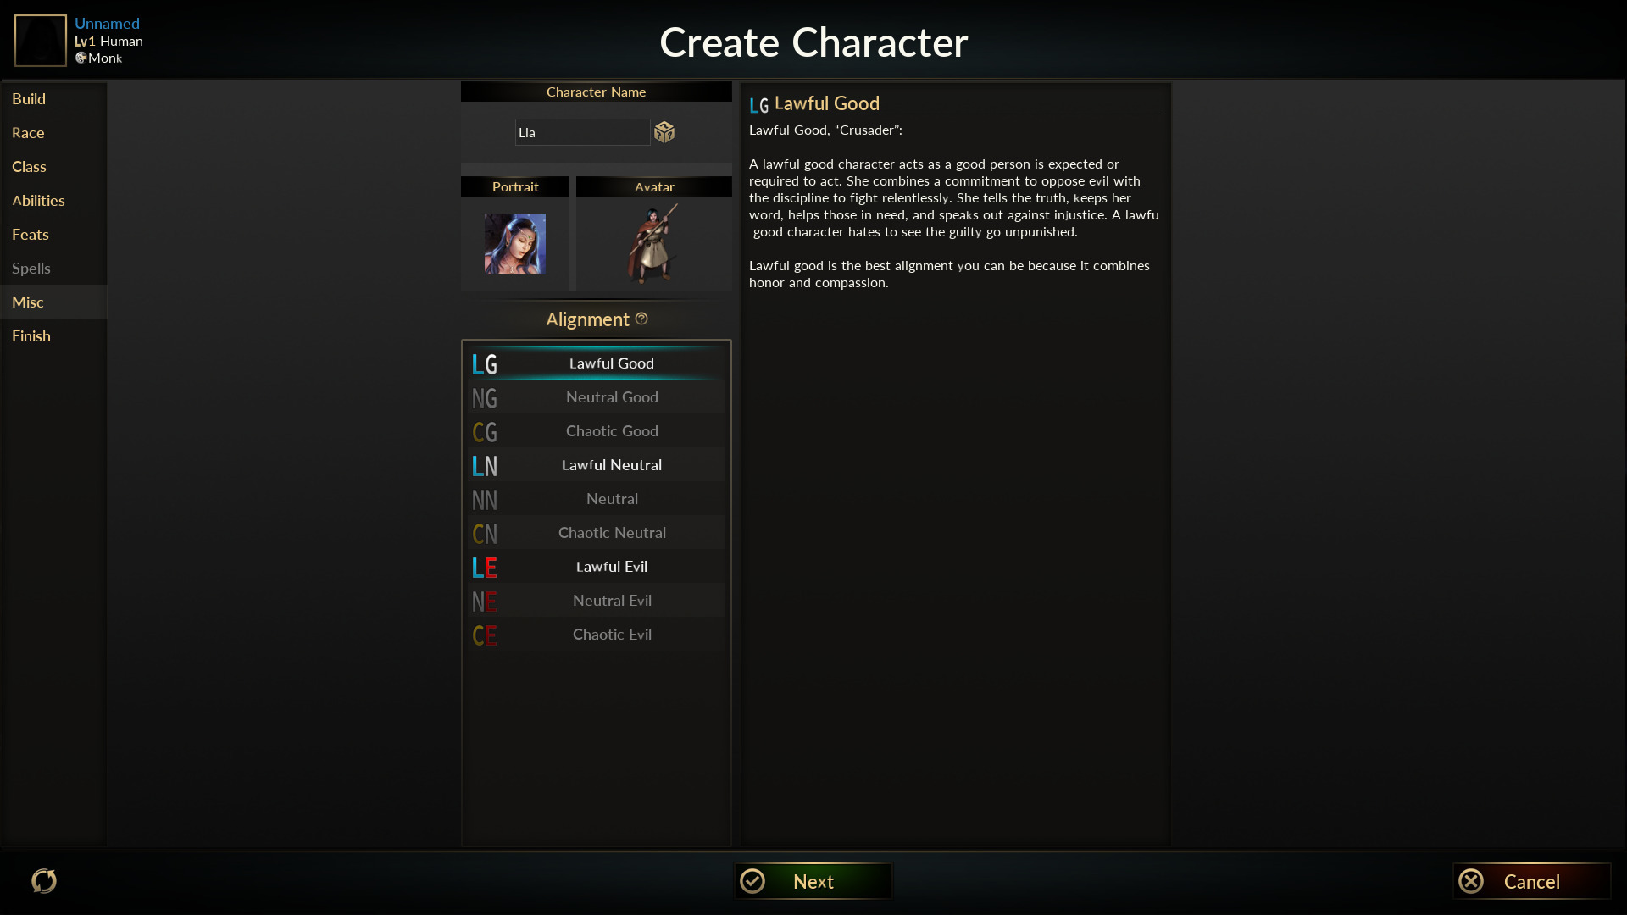Choose the Chaotic Evil alignment row
This screenshot has height=915, width=1627.
click(x=597, y=635)
